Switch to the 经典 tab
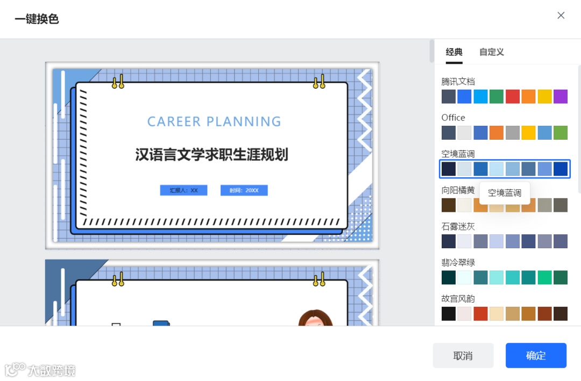The height and width of the screenshot is (381, 581). 454,52
